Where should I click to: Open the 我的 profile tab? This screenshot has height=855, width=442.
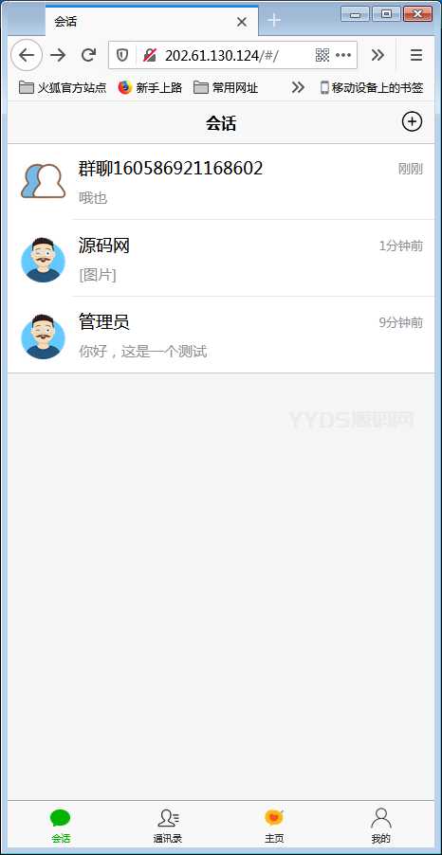click(381, 827)
